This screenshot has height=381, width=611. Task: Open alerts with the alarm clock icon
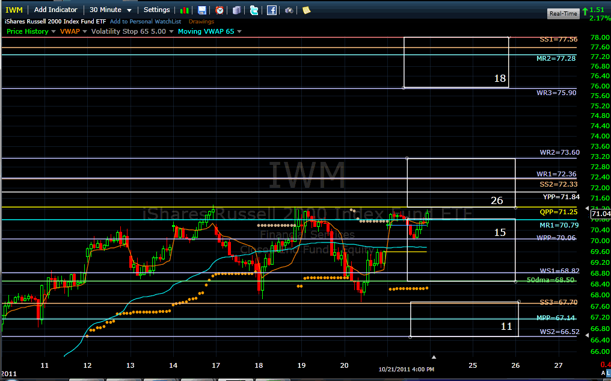point(220,10)
